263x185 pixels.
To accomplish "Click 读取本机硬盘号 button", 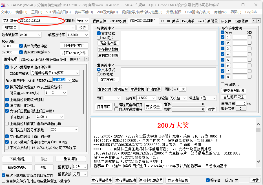I will coord(151,180).
